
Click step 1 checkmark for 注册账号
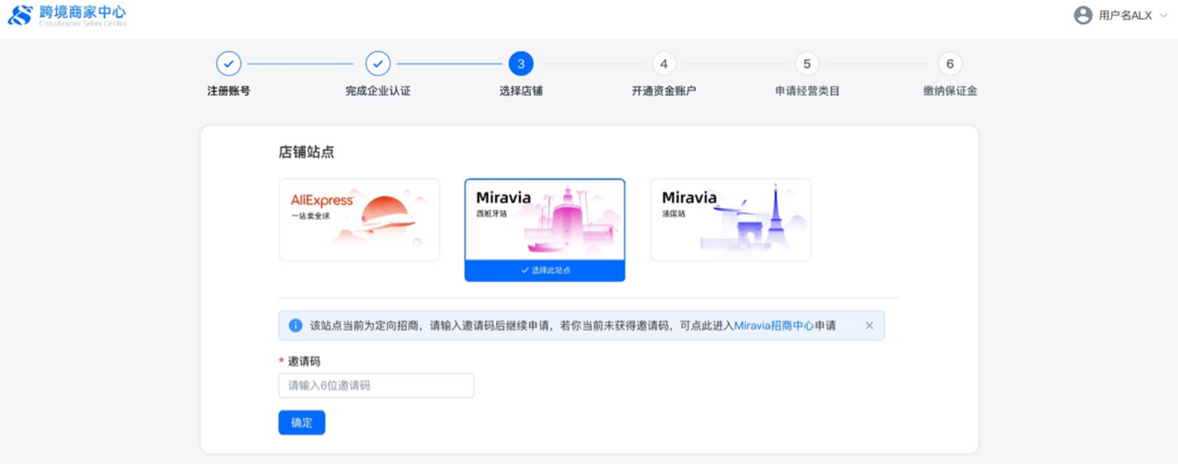tap(228, 64)
